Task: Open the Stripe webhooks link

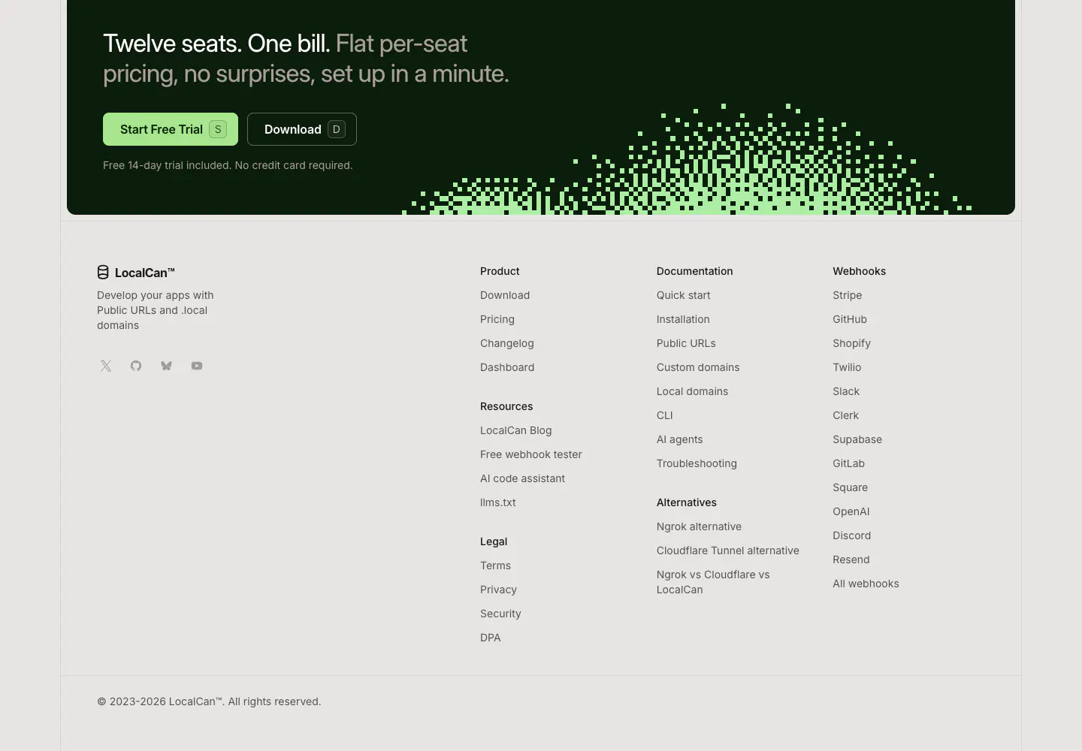Action: pos(848,295)
